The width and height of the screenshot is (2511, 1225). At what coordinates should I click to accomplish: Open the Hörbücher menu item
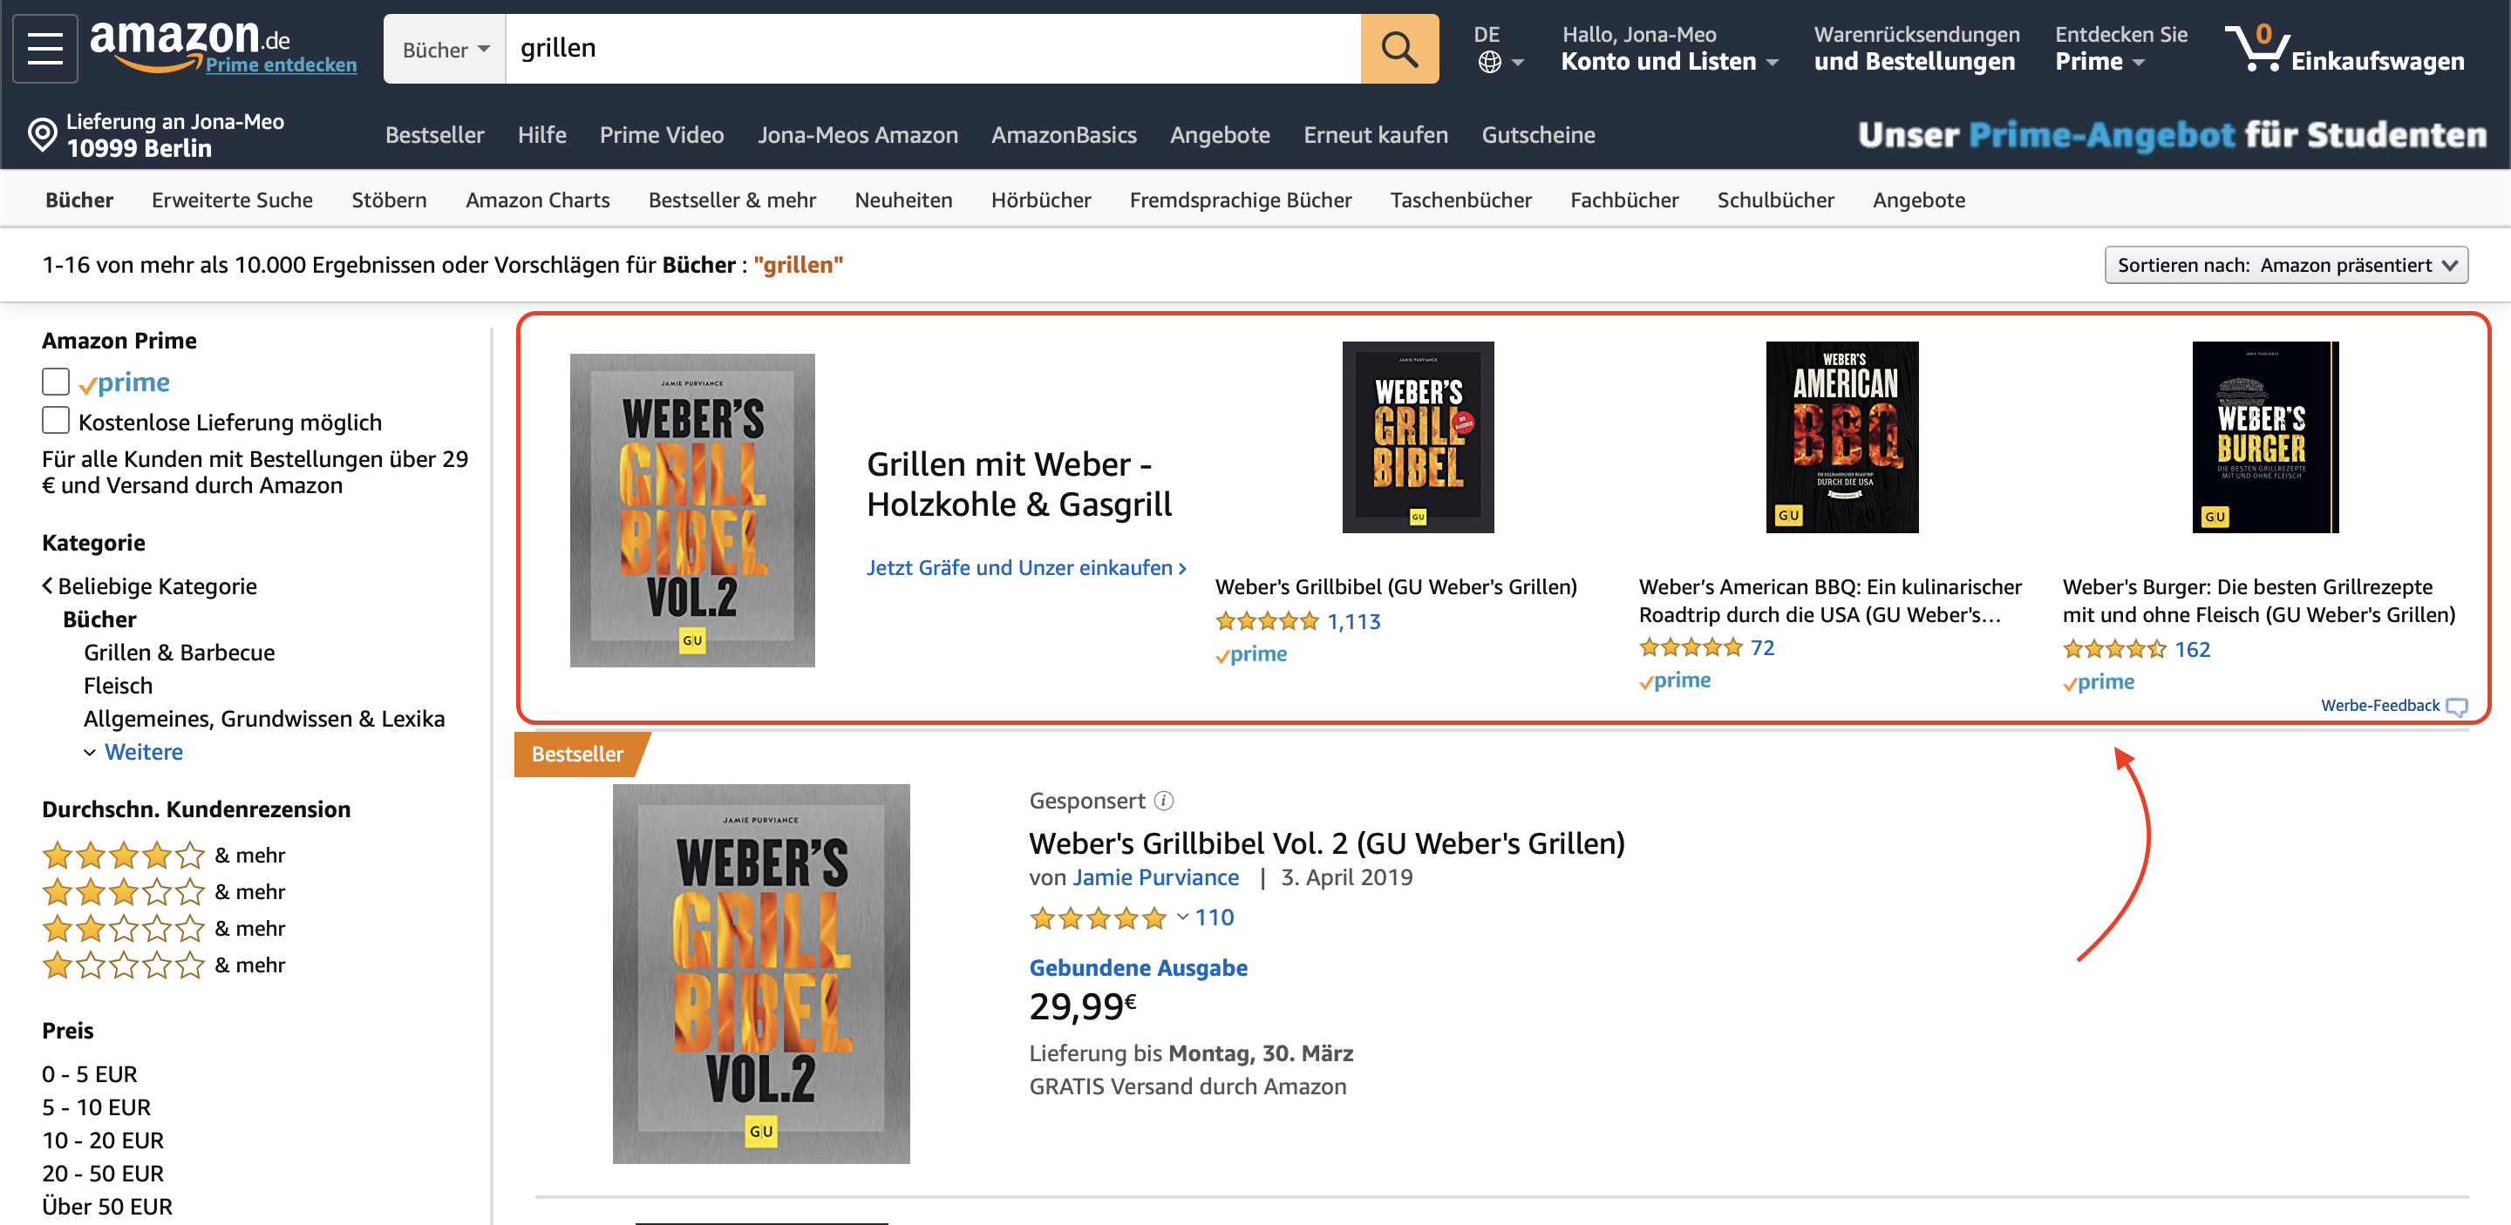pyautogui.click(x=1041, y=200)
